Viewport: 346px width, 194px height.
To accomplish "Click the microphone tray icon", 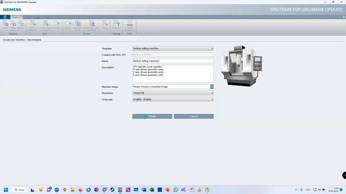I will coord(301,190).
